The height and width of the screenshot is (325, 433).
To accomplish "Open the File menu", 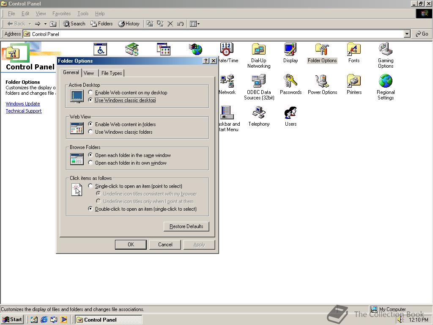I will [11, 14].
